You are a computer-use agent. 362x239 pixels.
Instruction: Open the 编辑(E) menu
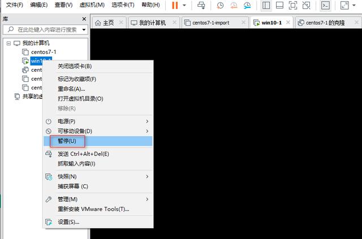(x=38, y=5)
